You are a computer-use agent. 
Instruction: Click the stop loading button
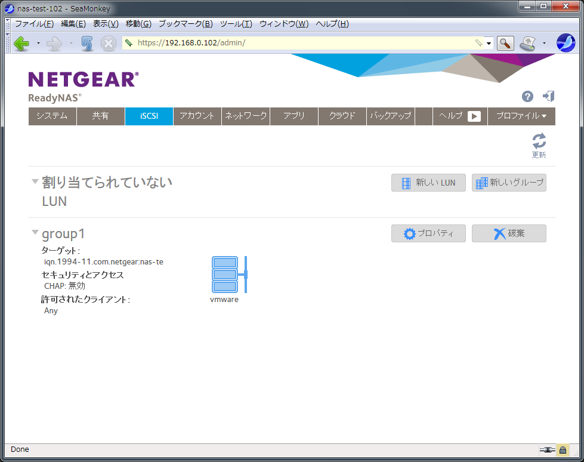click(109, 43)
